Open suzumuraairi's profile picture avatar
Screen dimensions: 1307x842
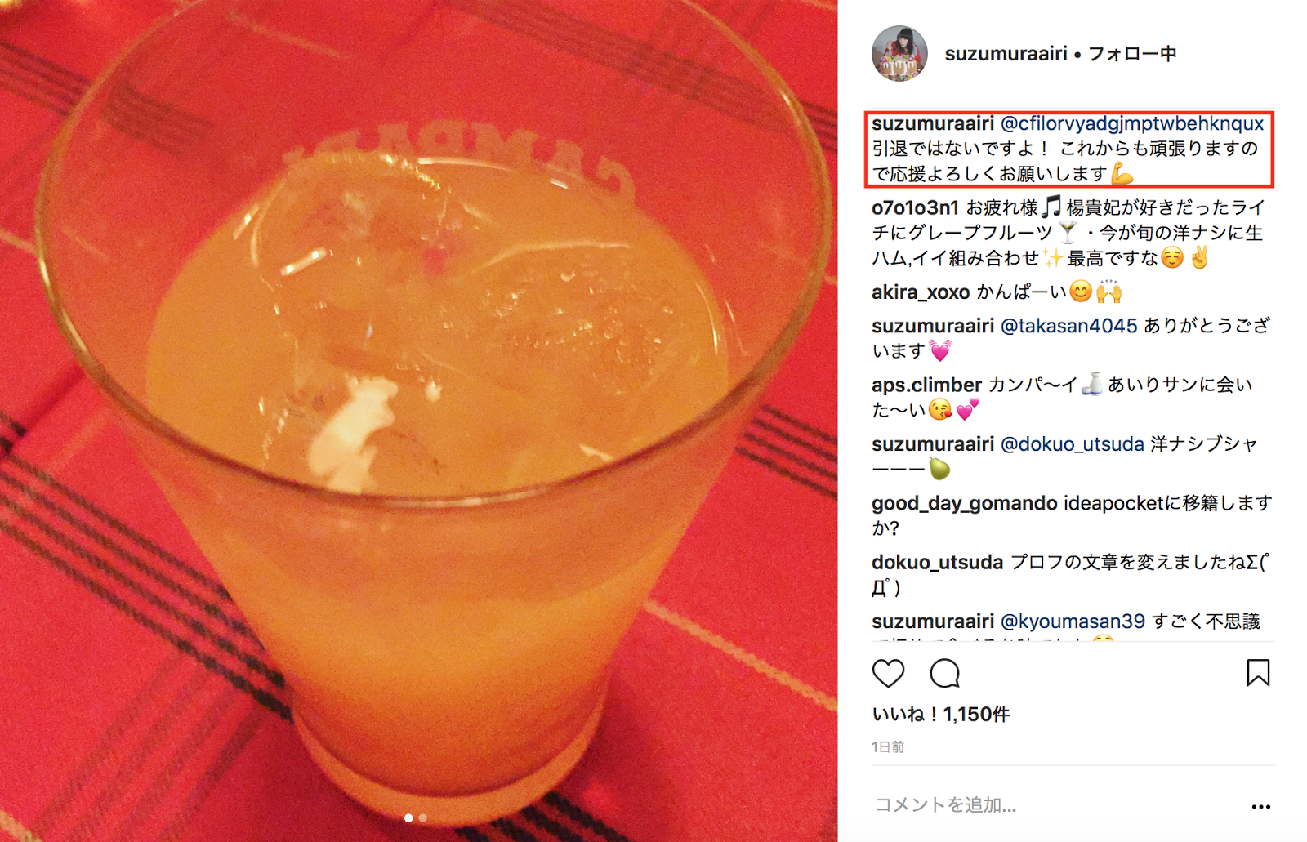[x=899, y=53]
